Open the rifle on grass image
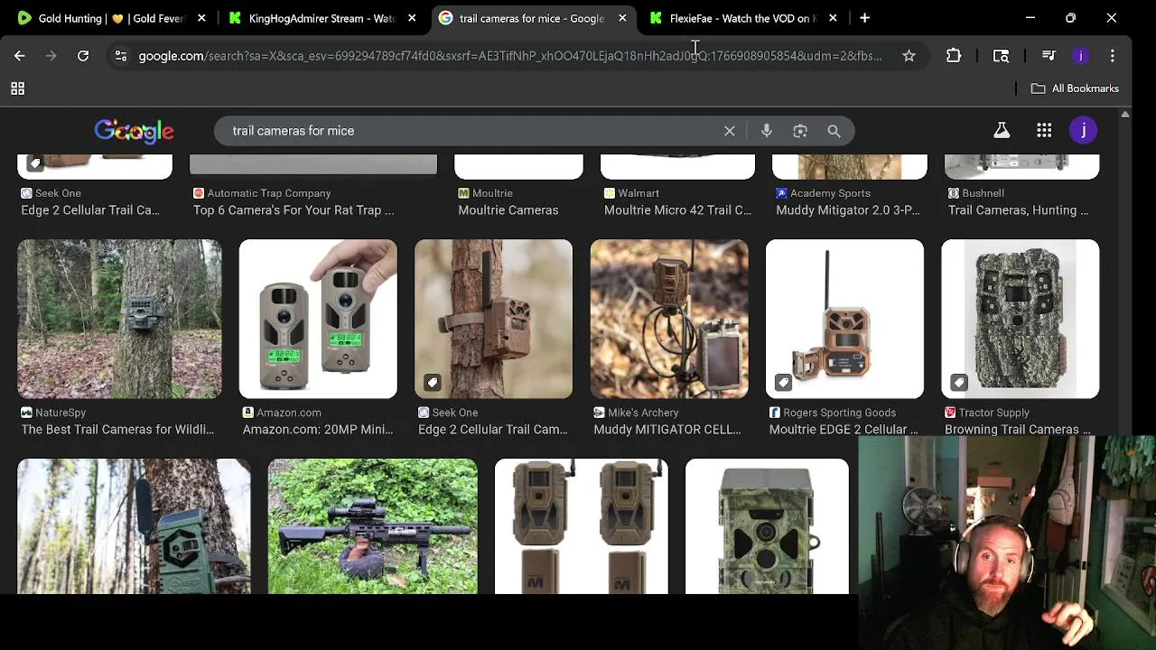1156x650 pixels. [x=373, y=526]
